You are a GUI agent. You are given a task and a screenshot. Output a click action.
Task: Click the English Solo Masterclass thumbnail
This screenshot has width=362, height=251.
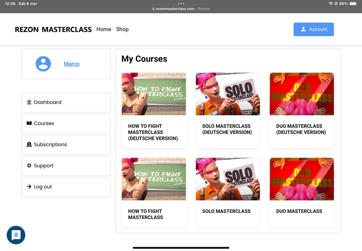pos(228,179)
